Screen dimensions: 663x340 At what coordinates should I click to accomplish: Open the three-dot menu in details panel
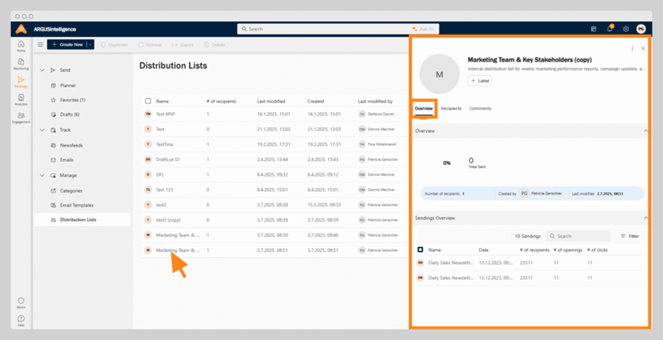coord(632,48)
